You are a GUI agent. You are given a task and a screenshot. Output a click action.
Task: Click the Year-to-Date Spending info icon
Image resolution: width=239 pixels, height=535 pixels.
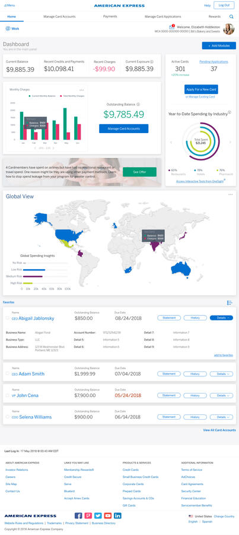pyautogui.click(x=230, y=112)
